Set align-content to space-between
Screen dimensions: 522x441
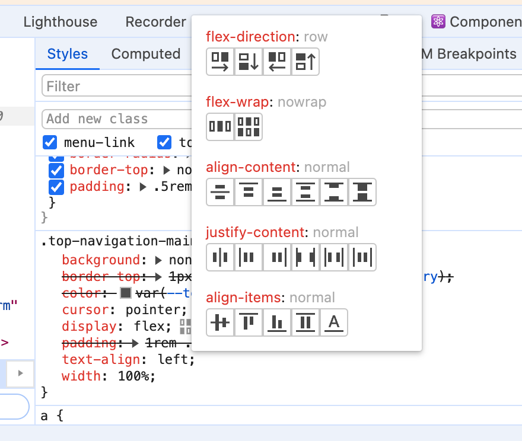click(334, 192)
